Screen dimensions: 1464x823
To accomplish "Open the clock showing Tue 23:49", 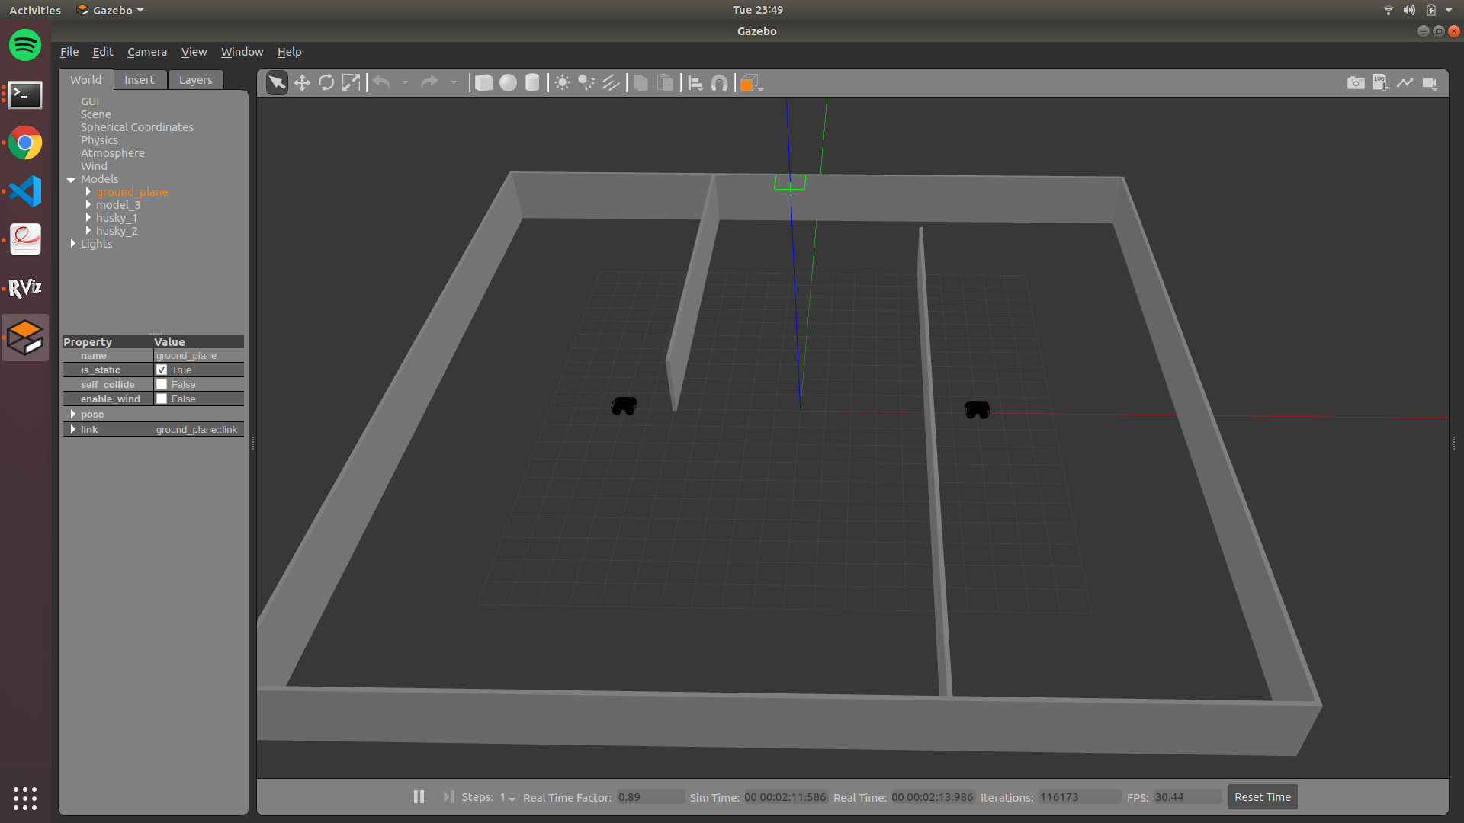I will (758, 10).
